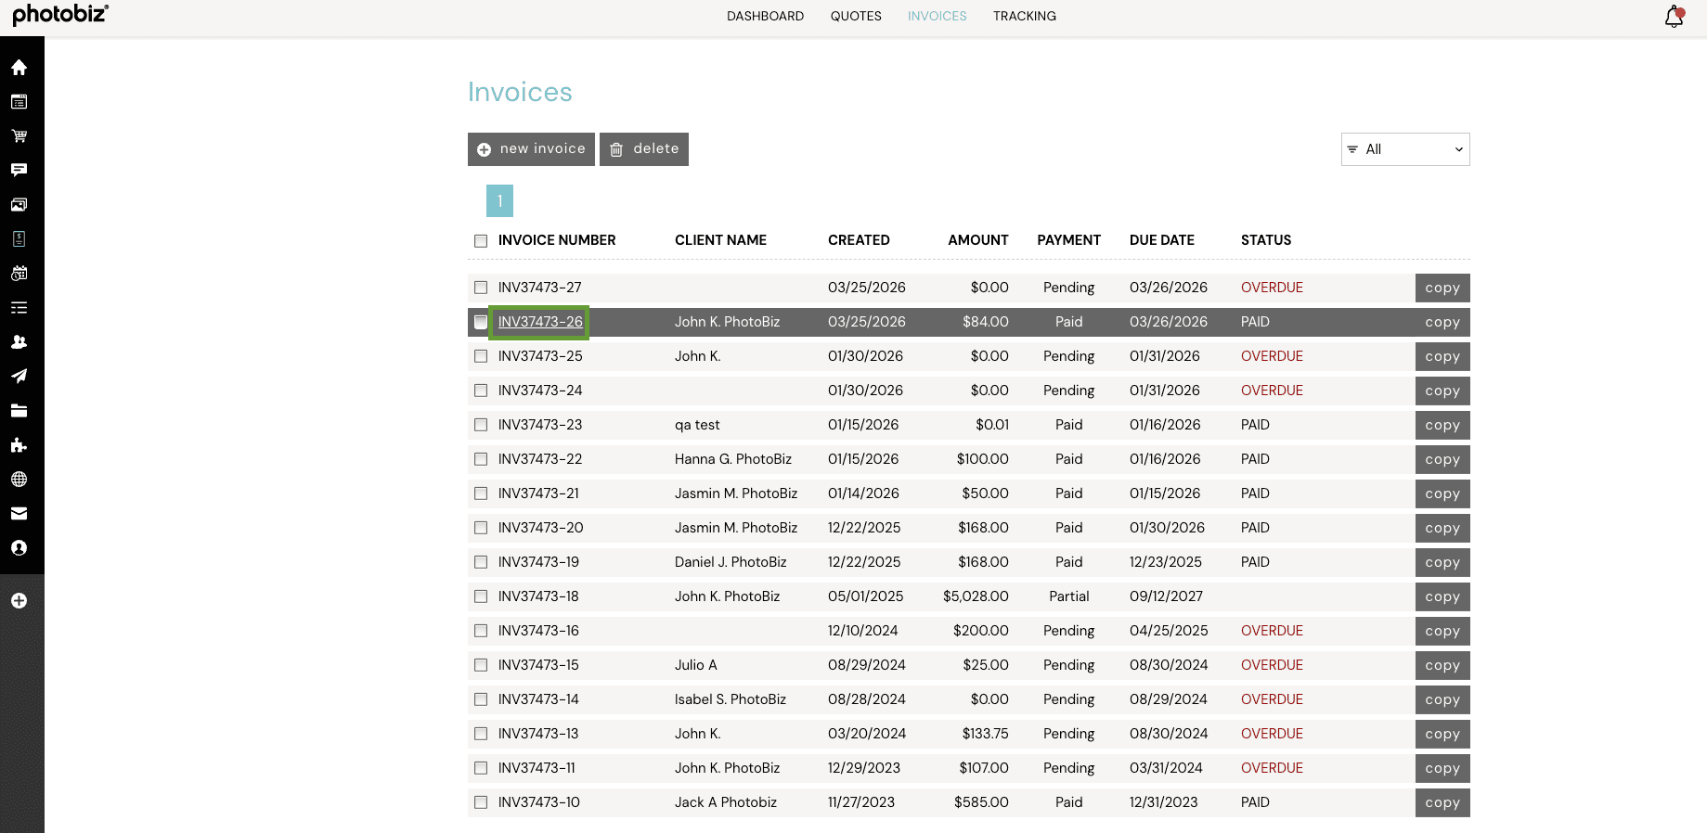Check the box for INV37473-18
This screenshot has height=833, width=1707.
point(481,596)
